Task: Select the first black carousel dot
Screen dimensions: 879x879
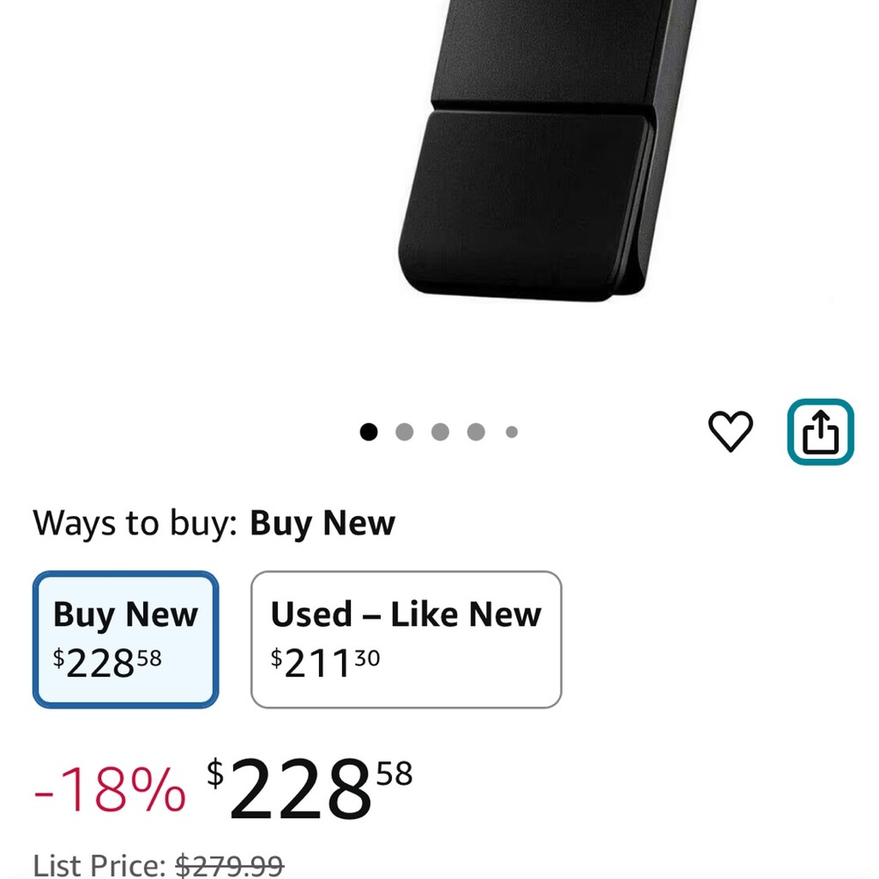Action: coord(369,432)
